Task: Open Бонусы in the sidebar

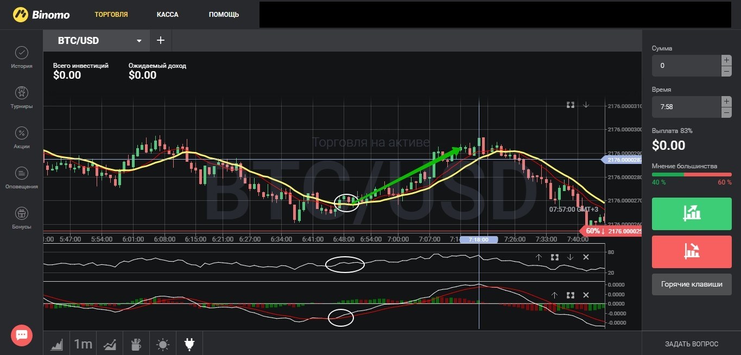Action: tap(22, 218)
